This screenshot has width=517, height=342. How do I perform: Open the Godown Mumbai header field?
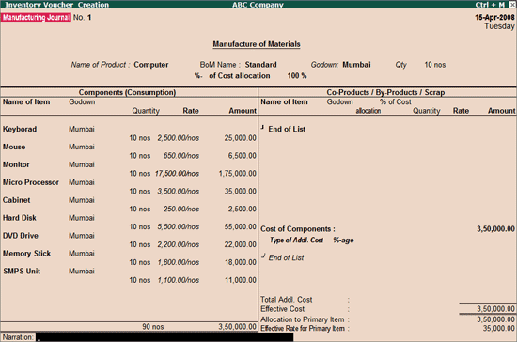click(356, 65)
